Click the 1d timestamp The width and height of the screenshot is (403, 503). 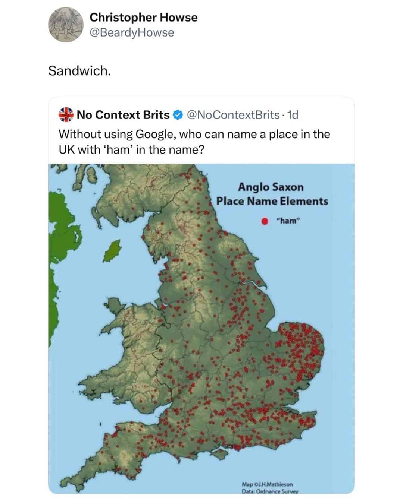tap(293, 115)
